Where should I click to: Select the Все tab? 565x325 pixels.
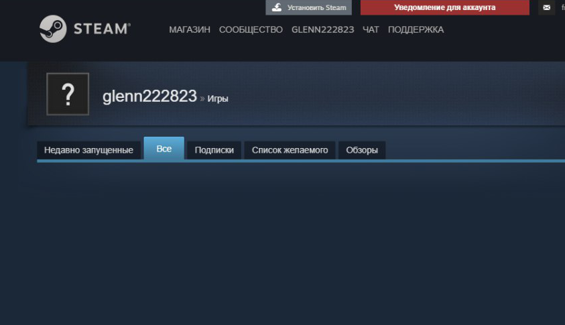(164, 149)
